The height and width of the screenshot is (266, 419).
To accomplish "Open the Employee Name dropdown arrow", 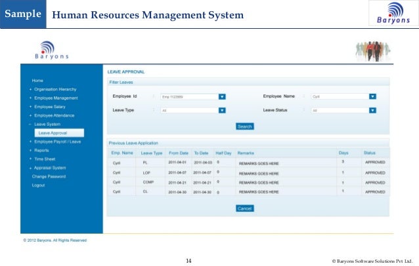I will pos(372,96).
